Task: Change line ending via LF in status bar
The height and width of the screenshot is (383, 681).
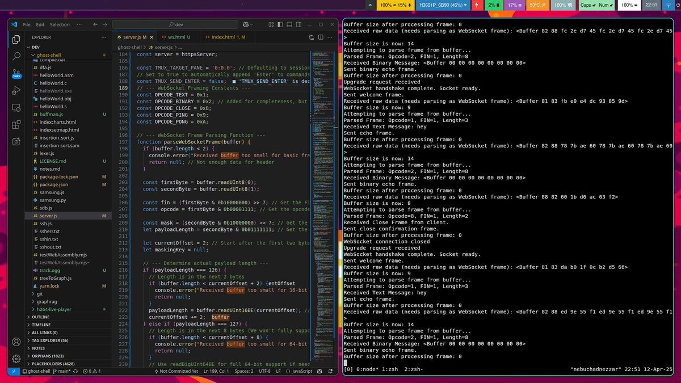Action: coord(279,371)
